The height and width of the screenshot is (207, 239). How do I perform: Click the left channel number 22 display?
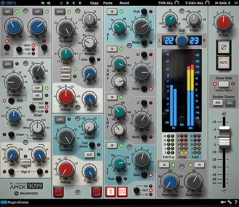point(169,40)
